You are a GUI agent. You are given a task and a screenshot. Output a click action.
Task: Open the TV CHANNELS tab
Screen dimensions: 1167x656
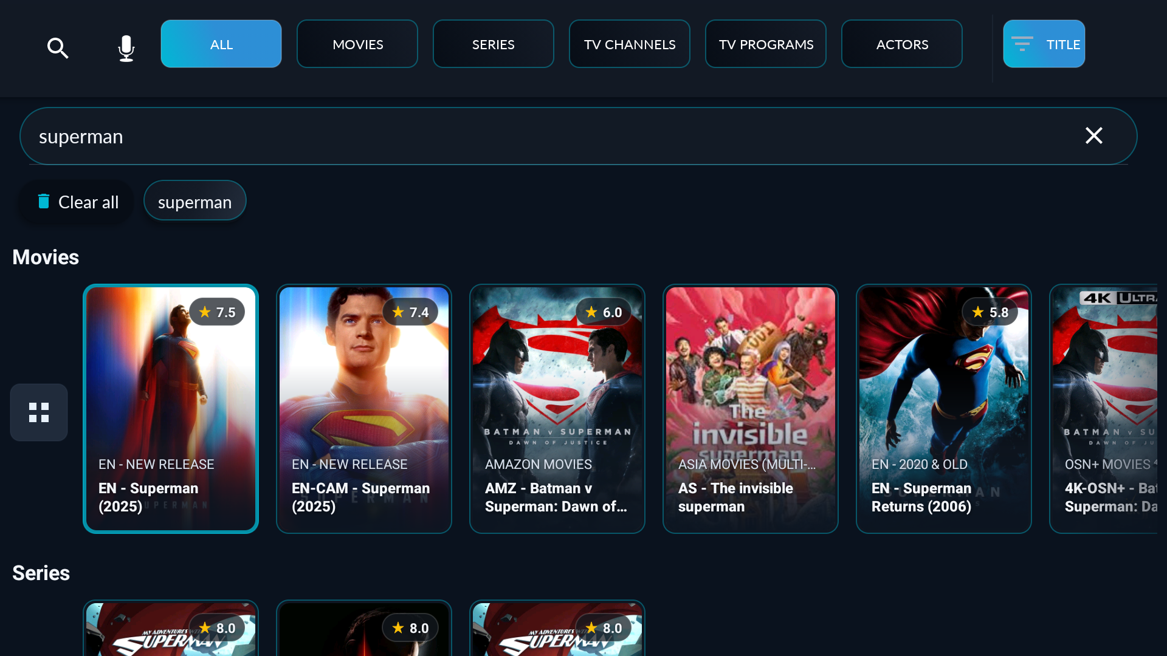[x=630, y=44]
